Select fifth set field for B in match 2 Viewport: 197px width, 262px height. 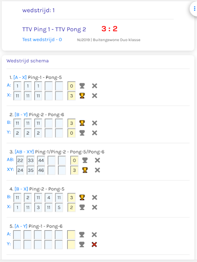59,123
